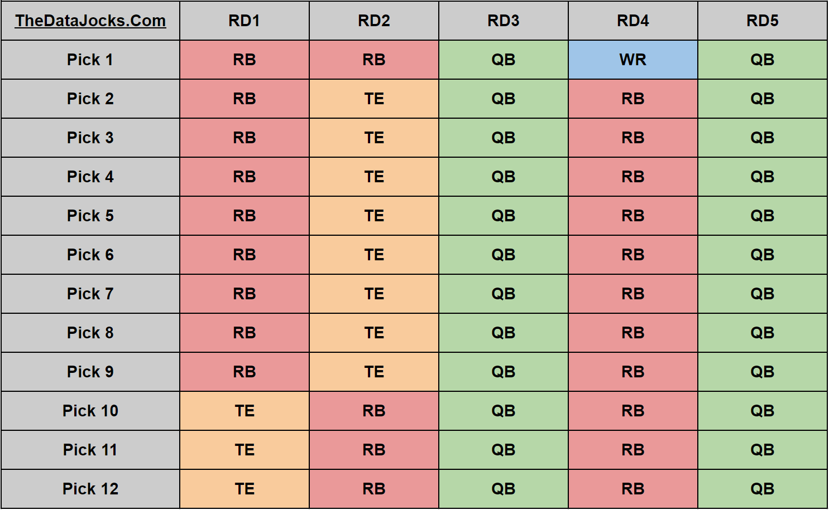
Task: Select the Pick 12 RD5 QB cell
Action: pos(763,489)
